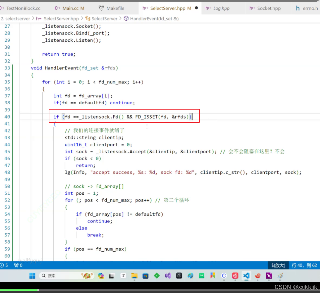Click the line 40 column 62 indicator
Viewport: 320px width, 293px height.
pos(304,265)
